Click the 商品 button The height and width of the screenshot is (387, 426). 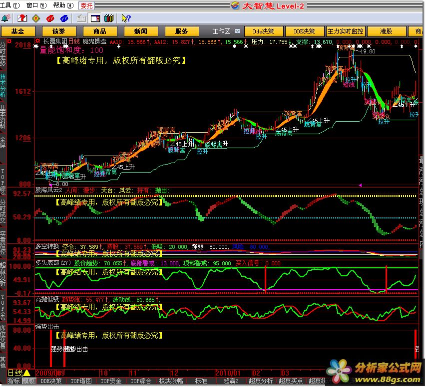pyautogui.click(x=100, y=31)
